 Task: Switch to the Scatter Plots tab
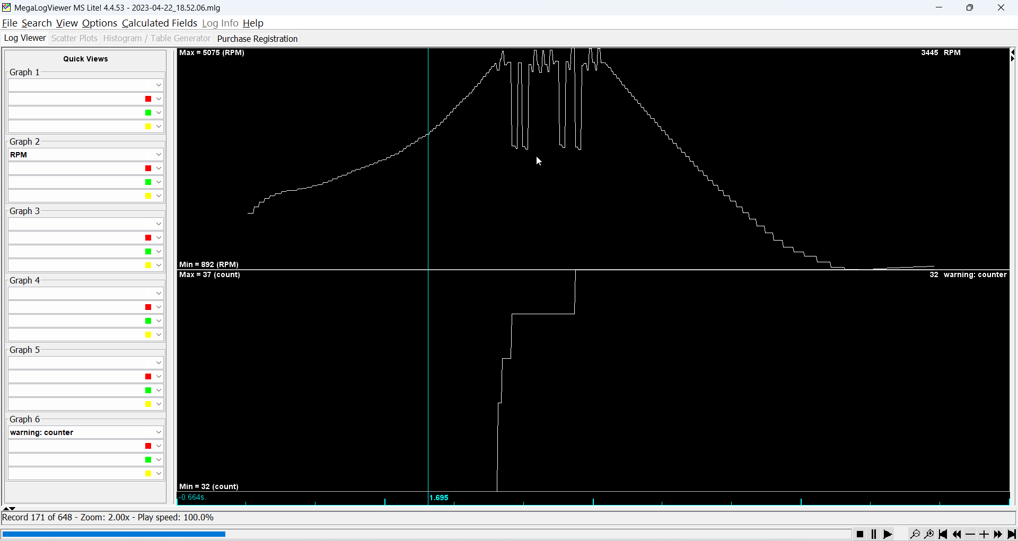click(x=74, y=38)
